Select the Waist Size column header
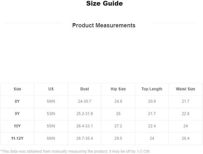 click(x=186, y=89)
